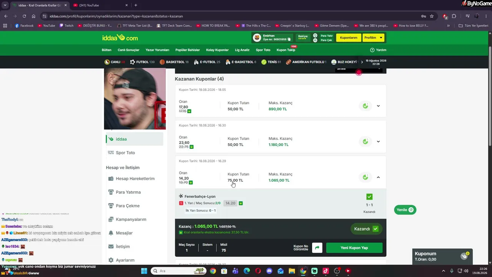
Task: Open the Futbol sport category
Action: click(142, 62)
